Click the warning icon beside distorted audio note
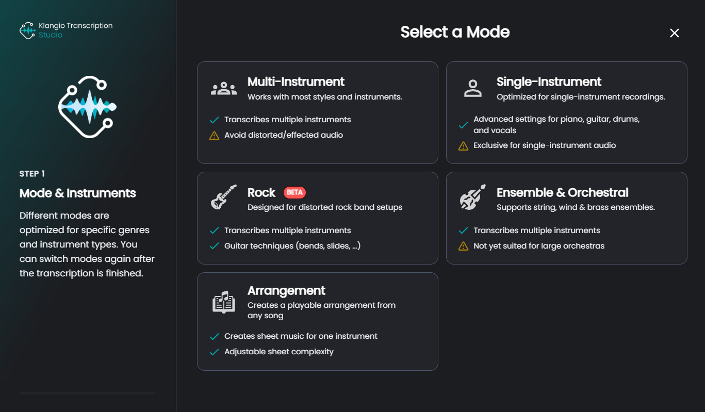The image size is (705, 412). [215, 136]
